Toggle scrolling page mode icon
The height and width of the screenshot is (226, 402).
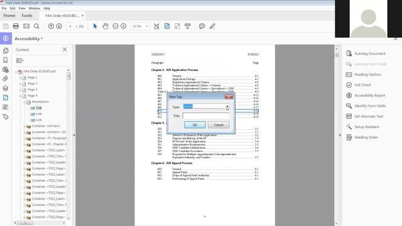[156, 26]
